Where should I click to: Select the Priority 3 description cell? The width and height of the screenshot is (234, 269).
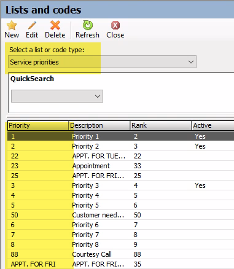click(85, 185)
